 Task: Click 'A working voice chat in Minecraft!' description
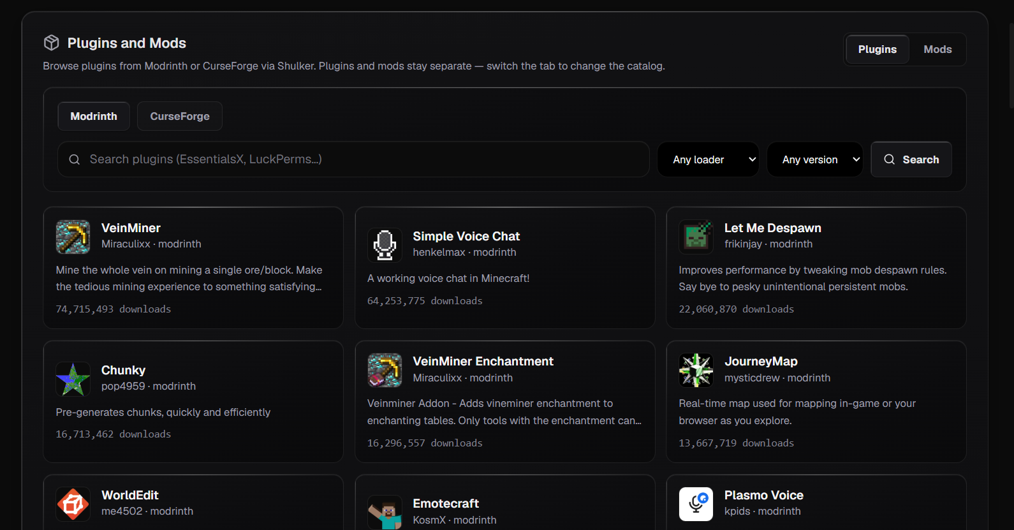pos(448,278)
